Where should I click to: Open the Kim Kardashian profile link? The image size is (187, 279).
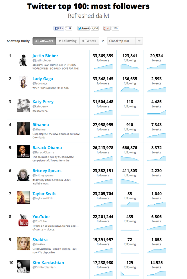48,263
